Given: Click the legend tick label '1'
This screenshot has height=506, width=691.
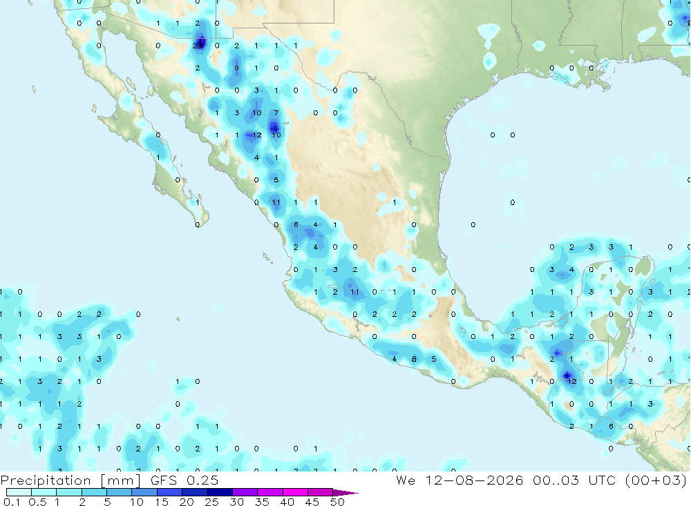Looking at the screenshot, I should [57, 502].
